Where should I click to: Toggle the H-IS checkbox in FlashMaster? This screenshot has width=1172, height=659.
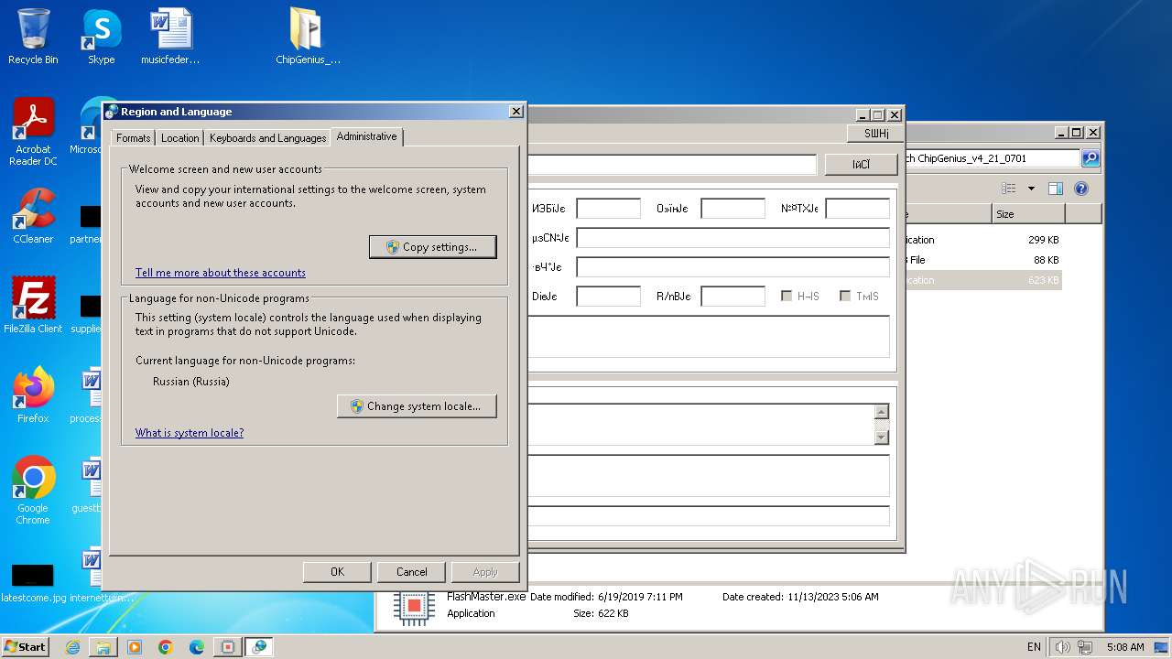(x=787, y=296)
